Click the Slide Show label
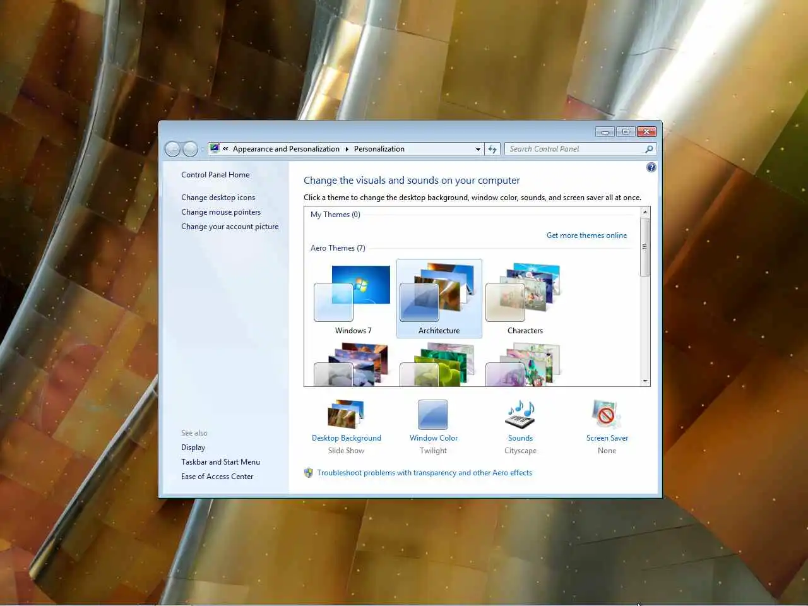808x606 pixels. click(x=346, y=451)
